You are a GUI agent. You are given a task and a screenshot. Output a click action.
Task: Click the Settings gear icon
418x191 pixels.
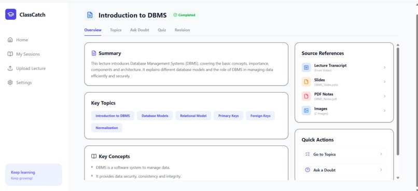pos(10,82)
